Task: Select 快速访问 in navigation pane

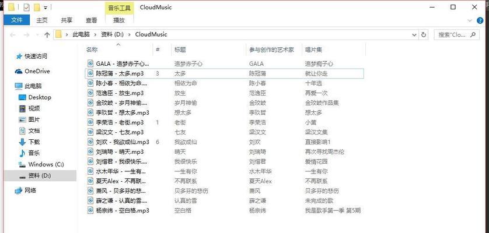Action: point(36,57)
